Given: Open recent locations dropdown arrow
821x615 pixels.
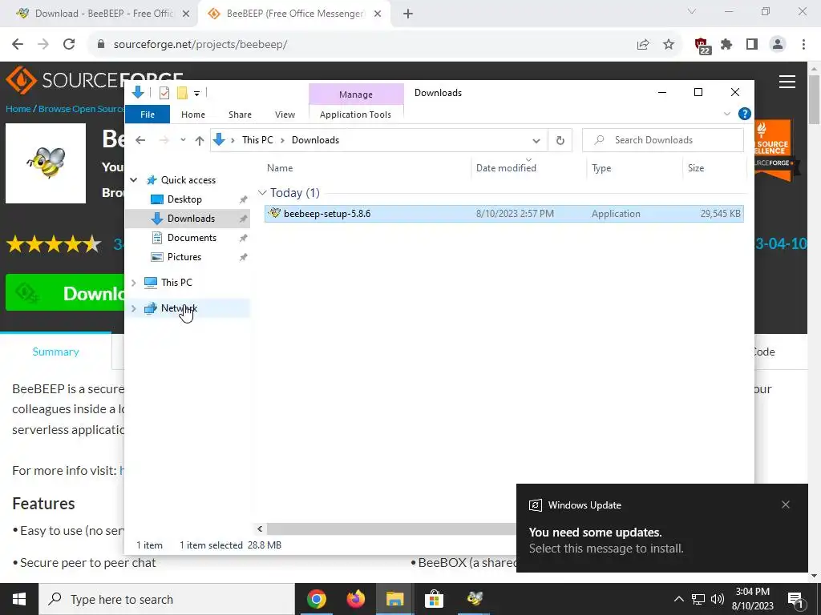Looking at the screenshot, I should (183, 140).
